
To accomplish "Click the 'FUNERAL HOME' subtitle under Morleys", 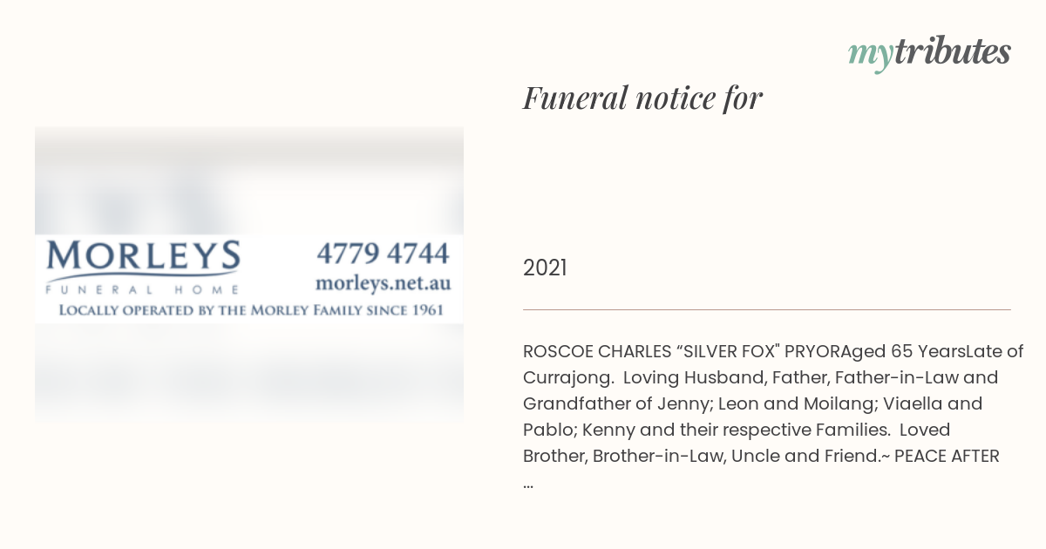I will 142,289.
